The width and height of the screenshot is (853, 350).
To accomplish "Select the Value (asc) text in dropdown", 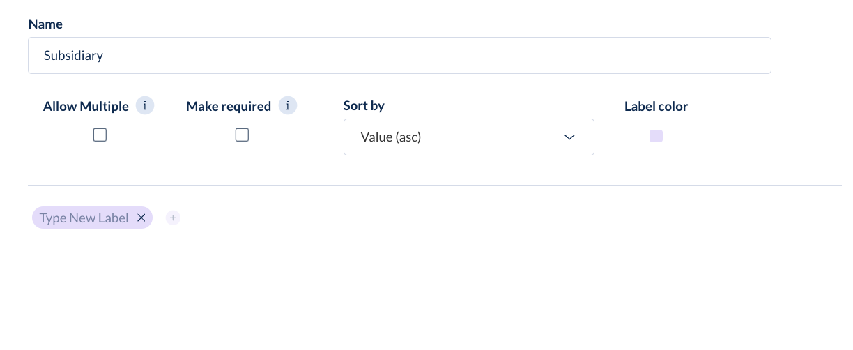I will pyautogui.click(x=391, y=137).
